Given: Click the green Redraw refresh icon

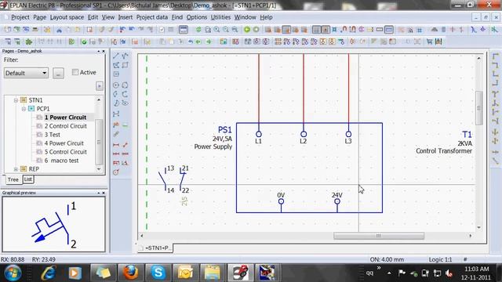Looking at the screenshot, I should click(198, 30).
